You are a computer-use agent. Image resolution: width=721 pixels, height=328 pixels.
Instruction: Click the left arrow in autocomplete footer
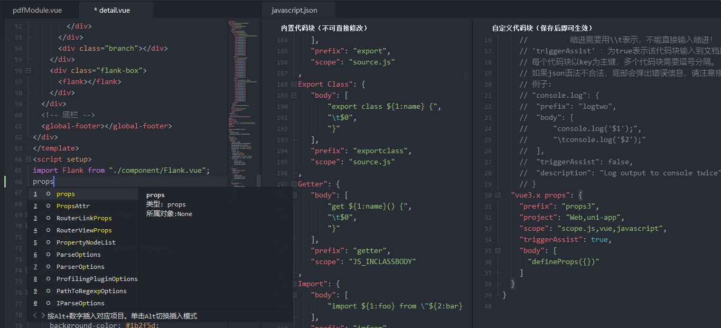(35, 315)
